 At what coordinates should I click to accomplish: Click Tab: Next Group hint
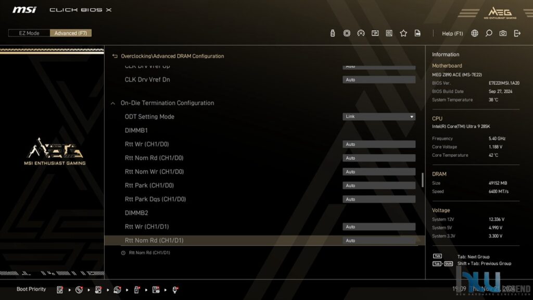pos(473,257)
